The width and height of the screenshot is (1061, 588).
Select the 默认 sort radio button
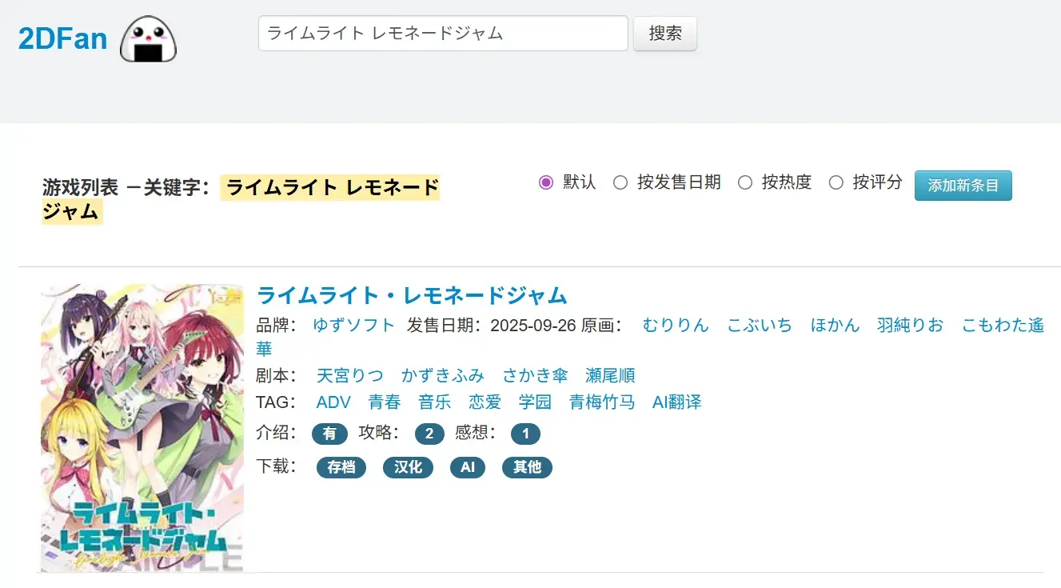coord(546,182)
